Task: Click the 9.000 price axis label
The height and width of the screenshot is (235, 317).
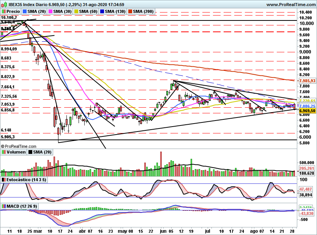Action: click(x=305, y=52)
